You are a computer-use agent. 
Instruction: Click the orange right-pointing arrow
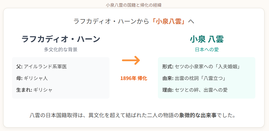(131, 60)
